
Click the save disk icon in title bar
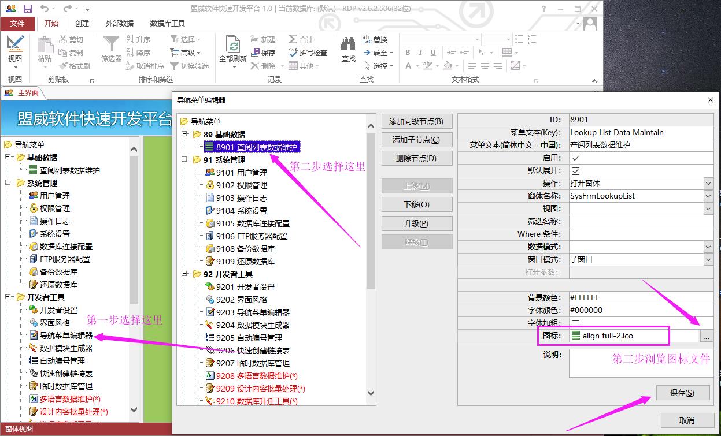[x=28, y=9]
